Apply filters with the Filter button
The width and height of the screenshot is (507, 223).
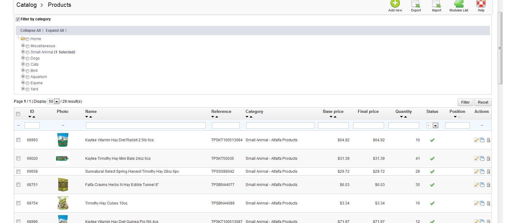point(465,102)
